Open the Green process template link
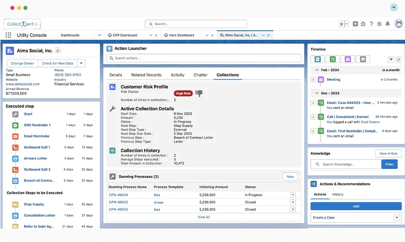The width and height of the screenshot is (405, 242). click(158, 202)
